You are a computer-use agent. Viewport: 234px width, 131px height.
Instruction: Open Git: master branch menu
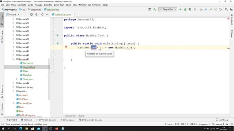coord(218,124)
